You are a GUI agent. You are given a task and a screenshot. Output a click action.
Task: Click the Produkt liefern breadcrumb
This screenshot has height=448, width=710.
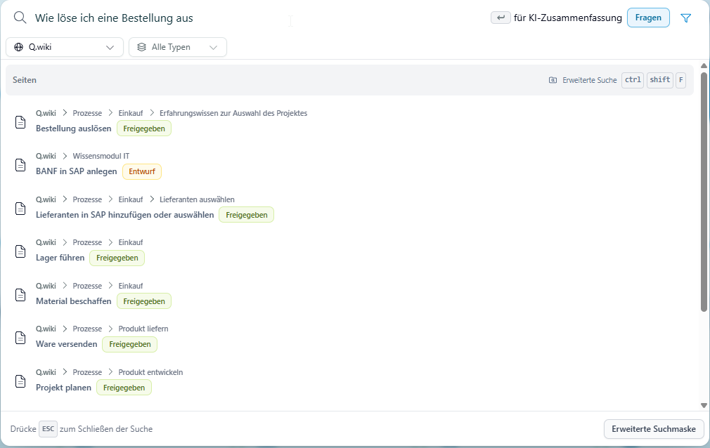coord(143,329)
